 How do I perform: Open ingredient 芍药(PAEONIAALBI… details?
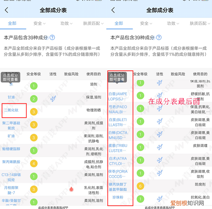pos(118,109)
